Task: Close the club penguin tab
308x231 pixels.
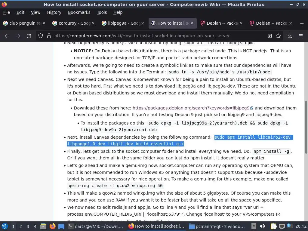Action: pos(44,23)
